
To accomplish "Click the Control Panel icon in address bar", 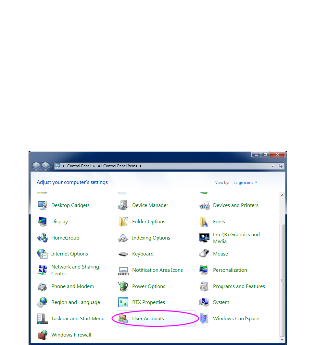I will 58,166.
